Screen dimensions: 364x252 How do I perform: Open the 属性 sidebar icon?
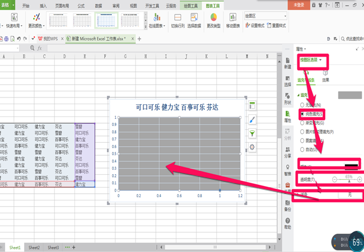point(288,116)
